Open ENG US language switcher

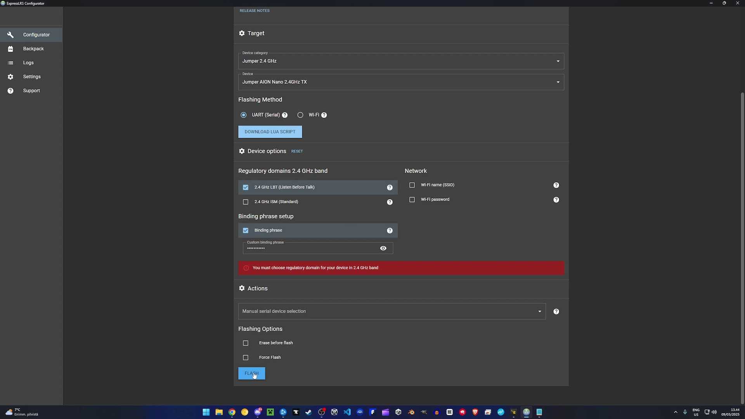(696, 412)
